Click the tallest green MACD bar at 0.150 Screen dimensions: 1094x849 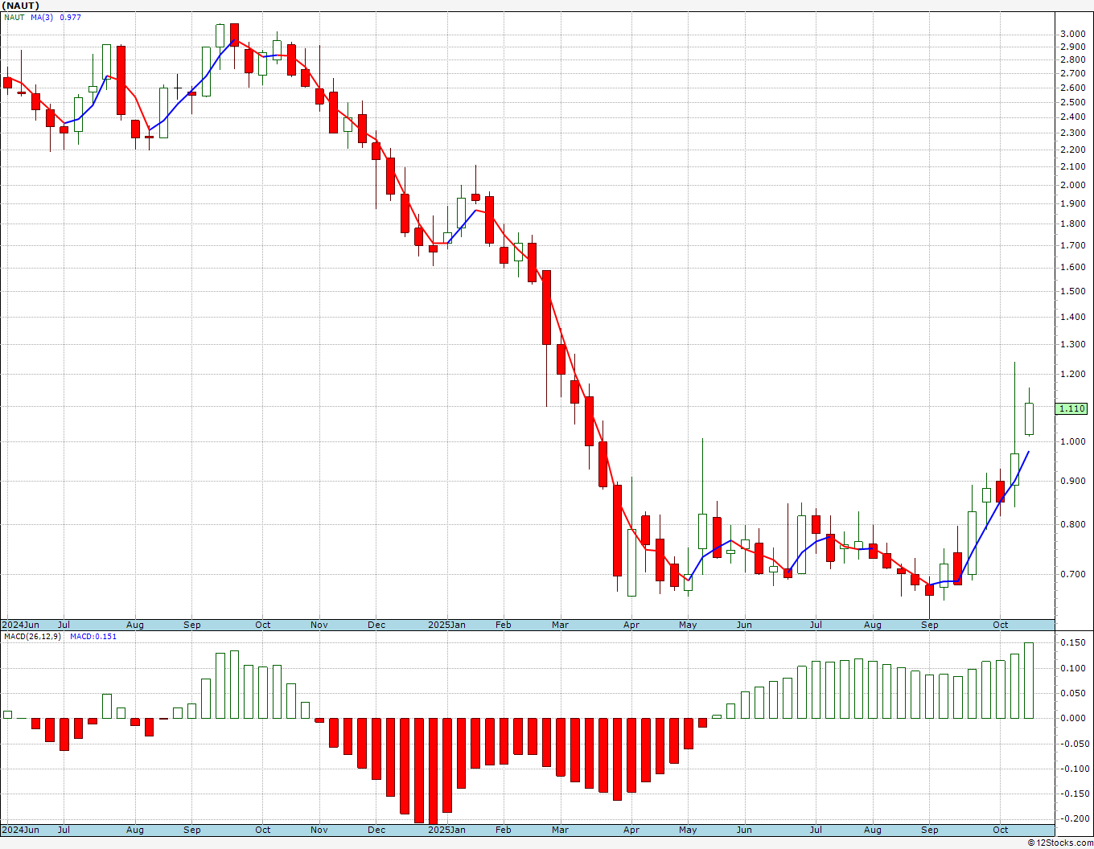pos(1029,680)
